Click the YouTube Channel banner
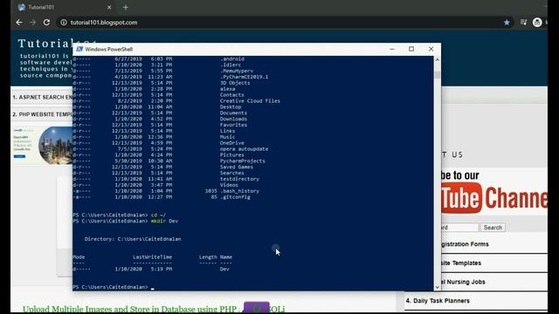 pos(494,192)
